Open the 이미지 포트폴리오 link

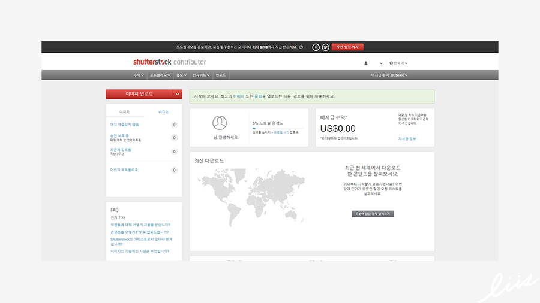[124, 169]
